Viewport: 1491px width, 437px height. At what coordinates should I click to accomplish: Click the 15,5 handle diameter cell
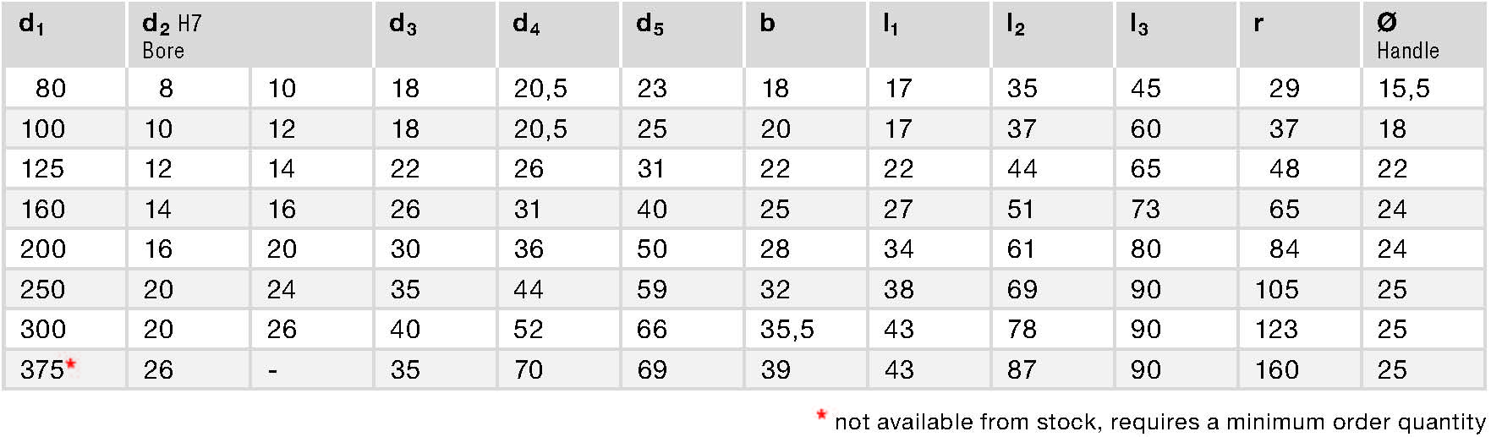coord(1404,89)
